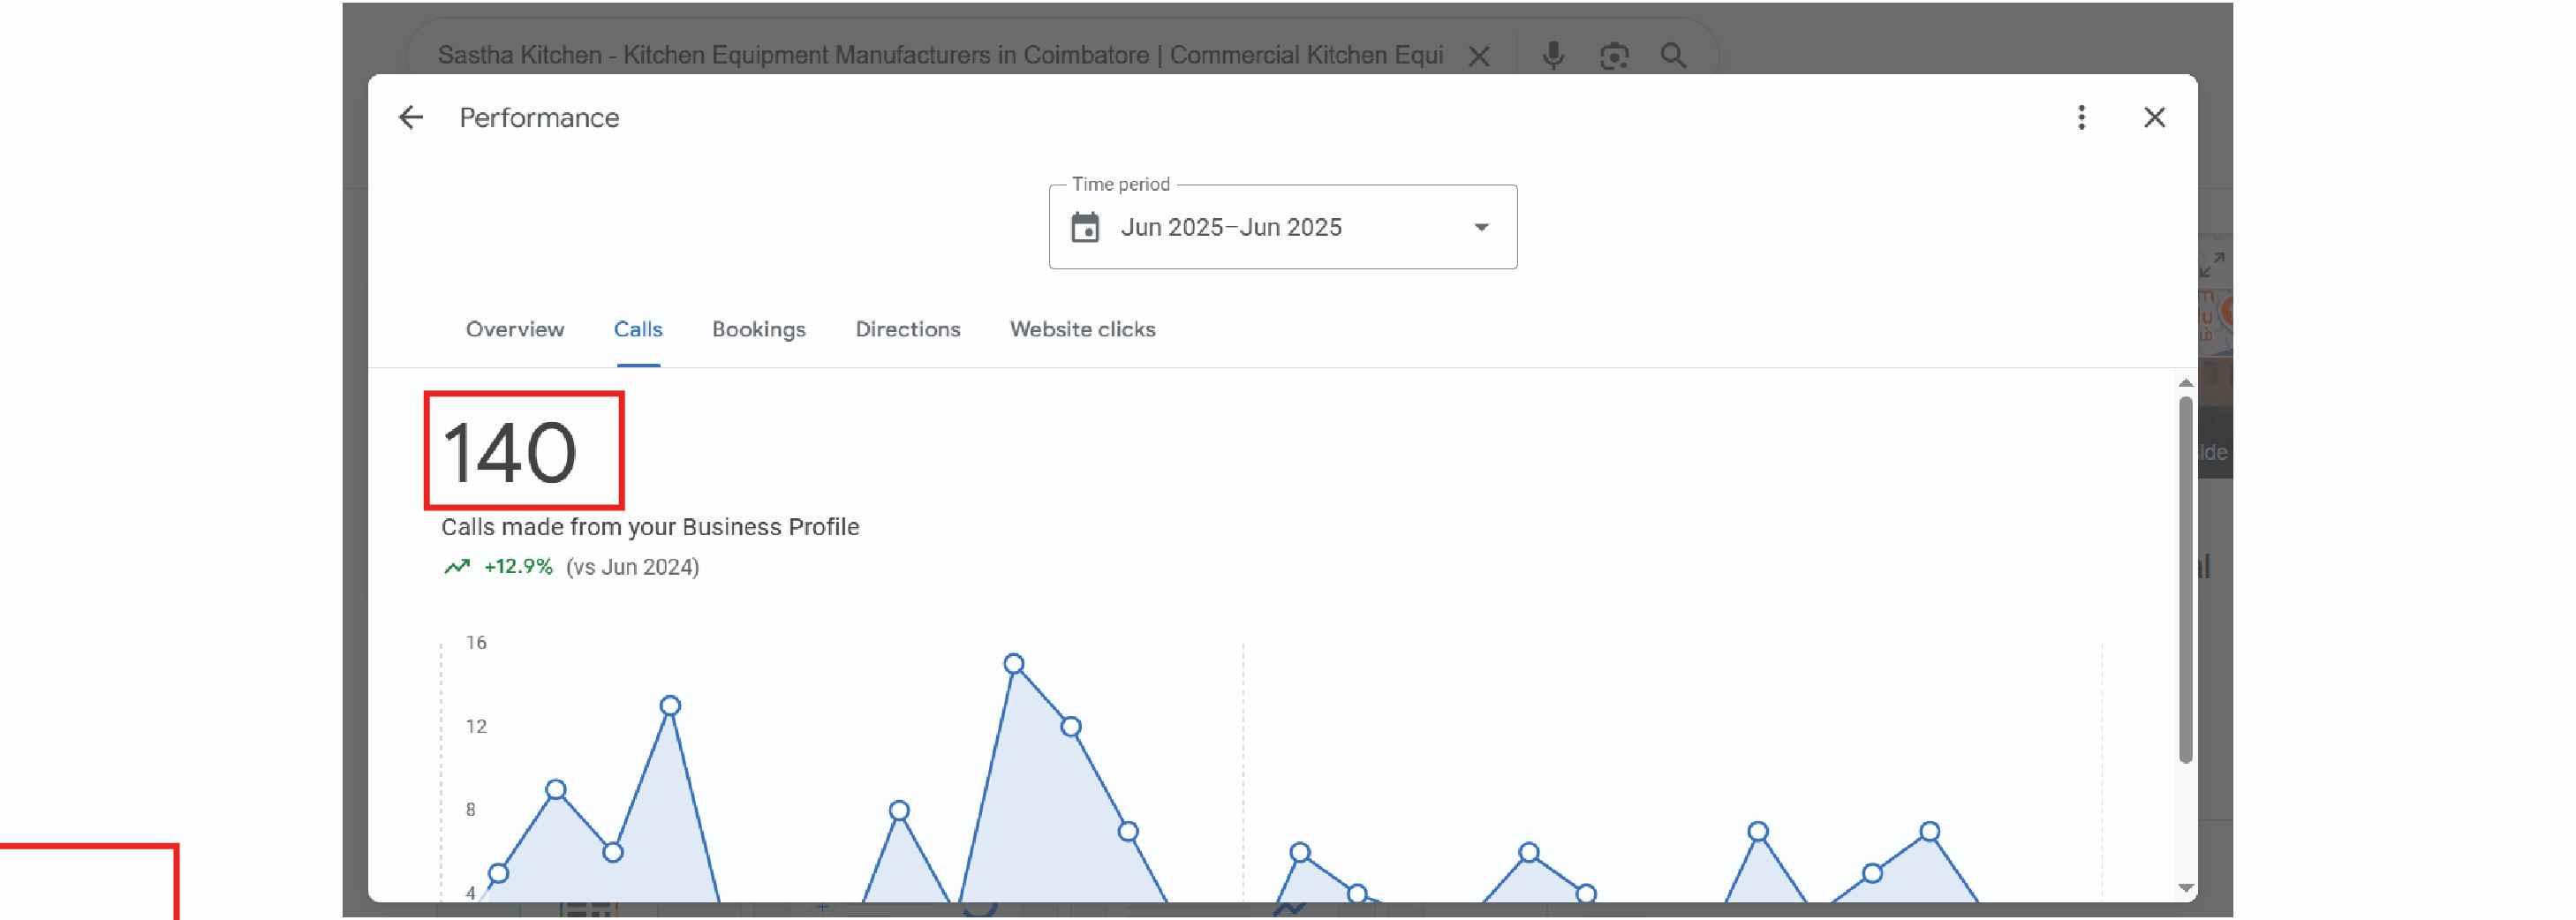This screenshot has height=920, width=2576.
Task: Click the scrollbar up arrow
Action: coord(2186,383)
